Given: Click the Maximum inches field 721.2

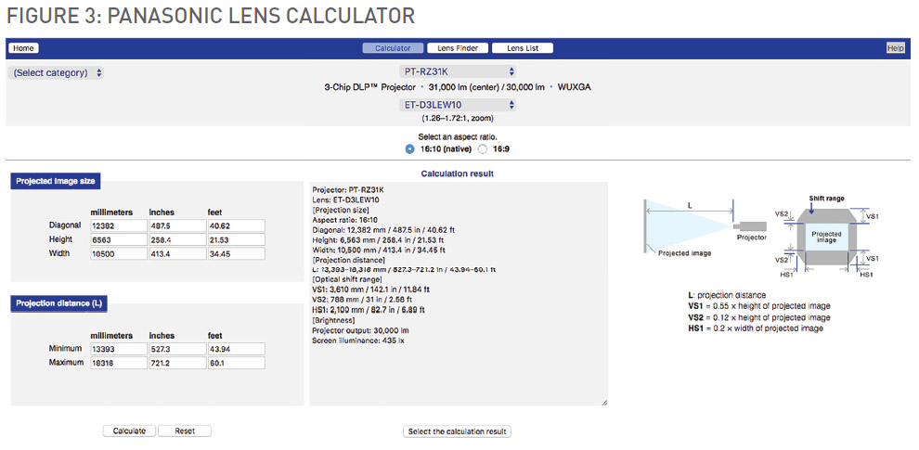Looking at the screenshot, I should [176, 364].
